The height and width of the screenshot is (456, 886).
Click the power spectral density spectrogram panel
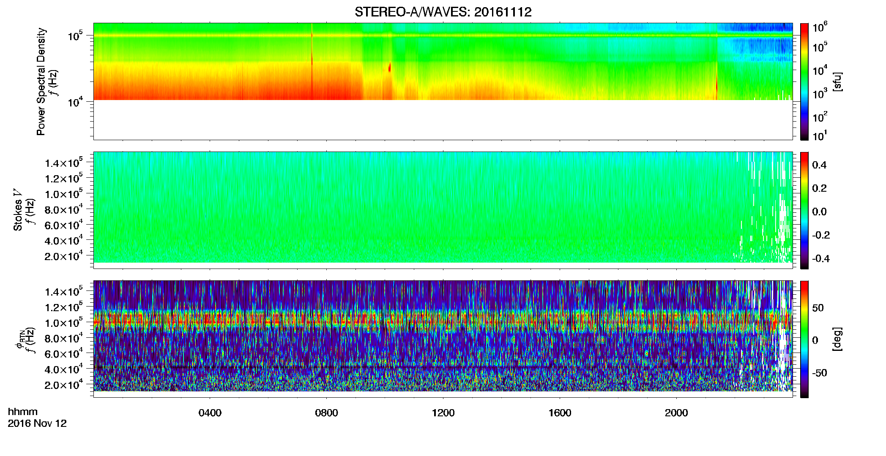(443, 81)
